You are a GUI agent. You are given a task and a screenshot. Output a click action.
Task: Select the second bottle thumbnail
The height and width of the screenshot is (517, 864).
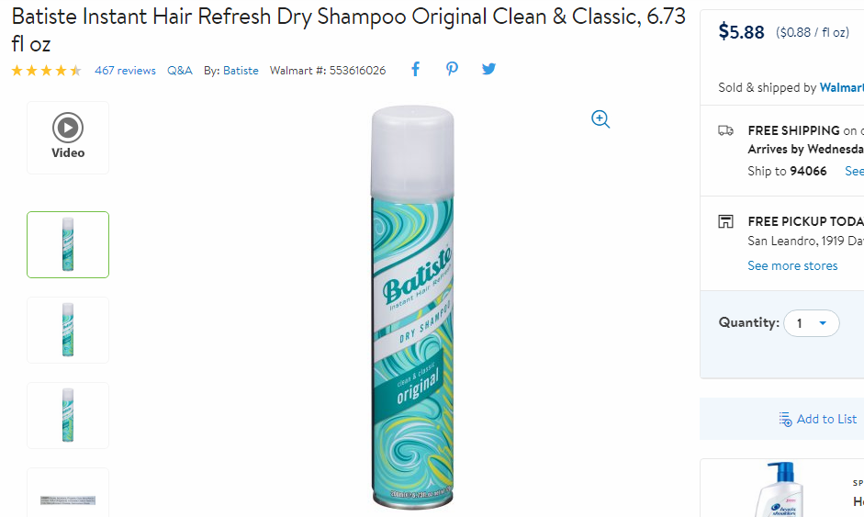pos(68,331)
